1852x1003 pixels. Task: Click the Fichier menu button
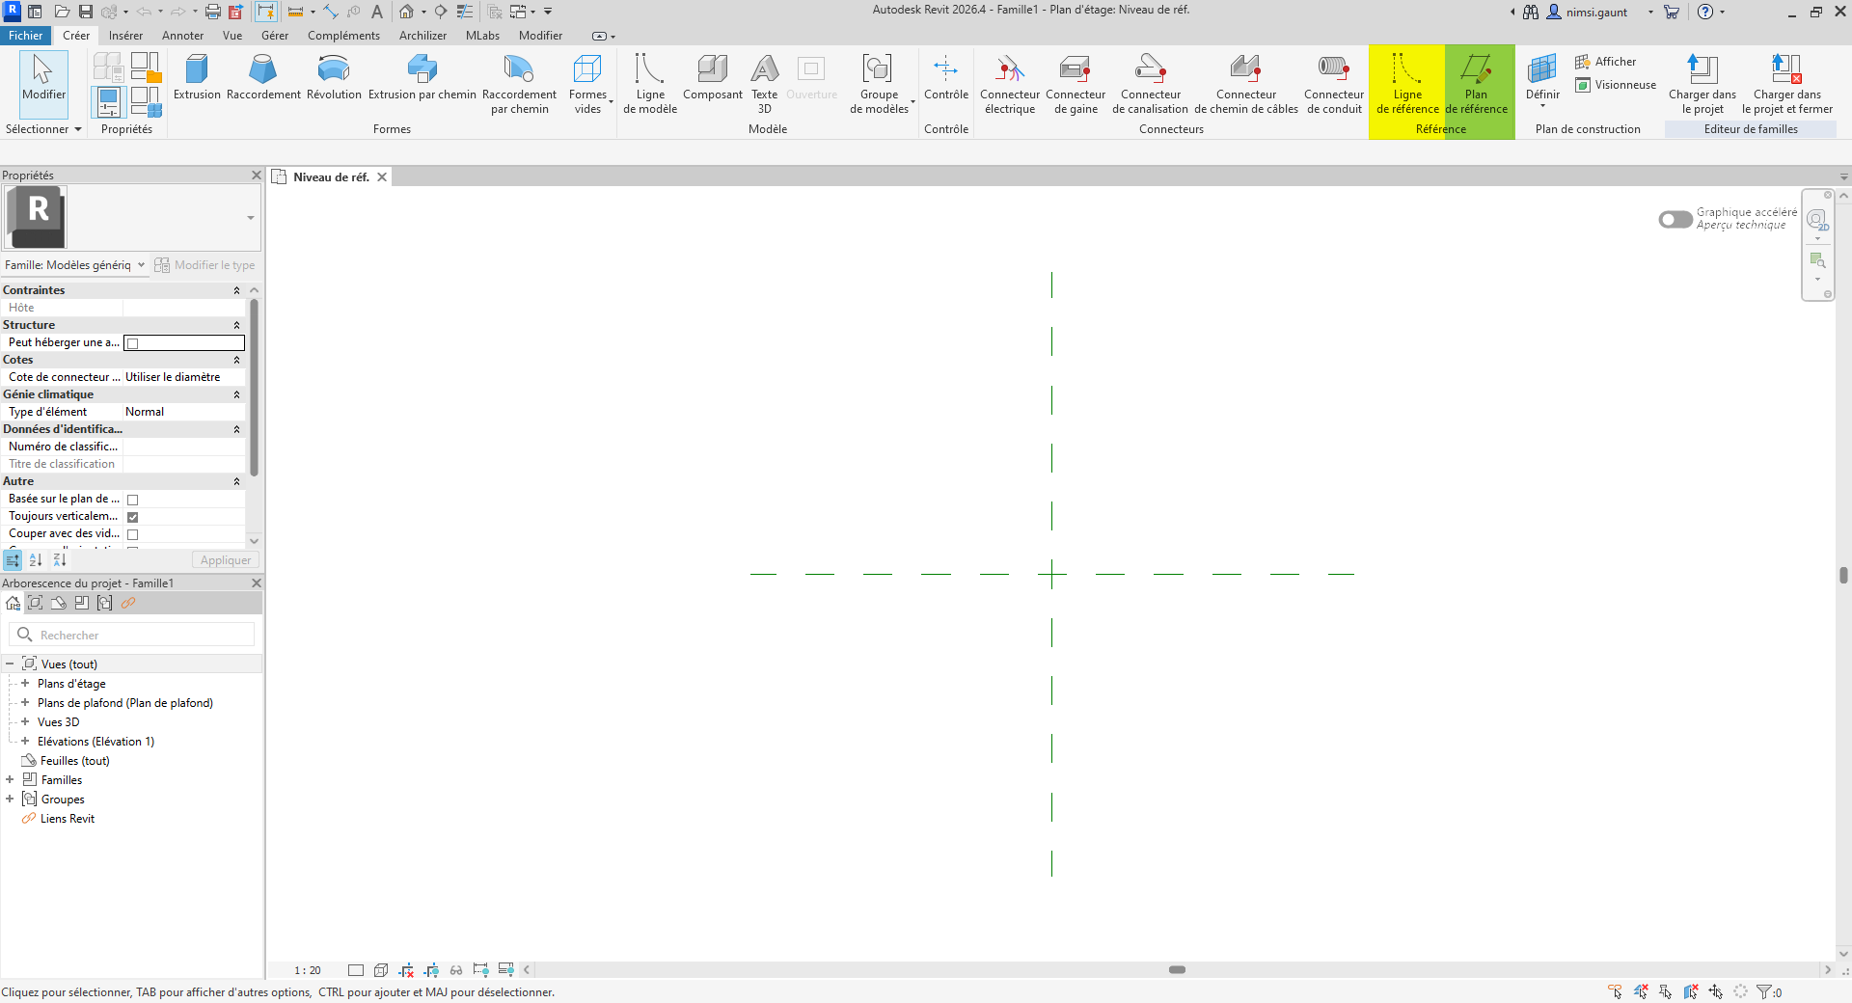pyautogui.click(x=26, y=36)
